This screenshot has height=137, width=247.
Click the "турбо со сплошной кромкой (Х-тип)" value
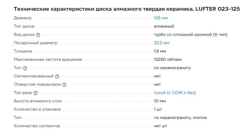(x=191, y=35)
